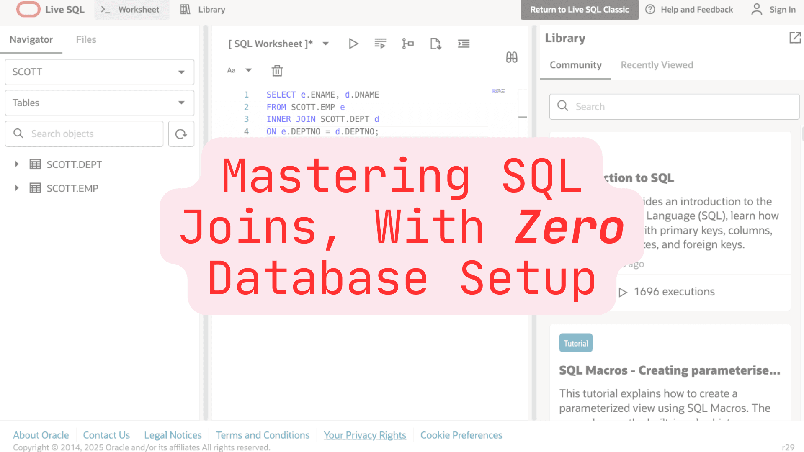
Task: Open the Explain Plan icon
Action: (407, 44)
